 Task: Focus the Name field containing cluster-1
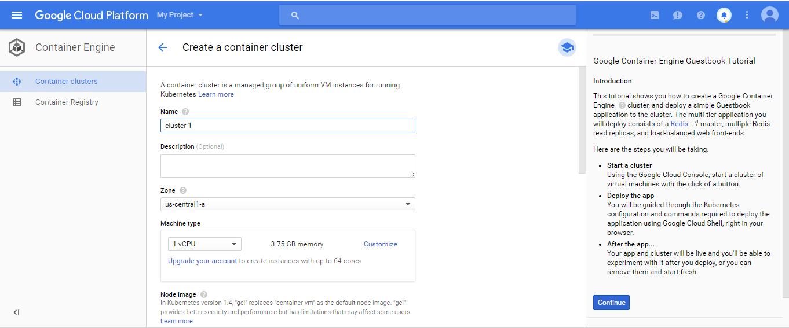[x=288, y=126]
